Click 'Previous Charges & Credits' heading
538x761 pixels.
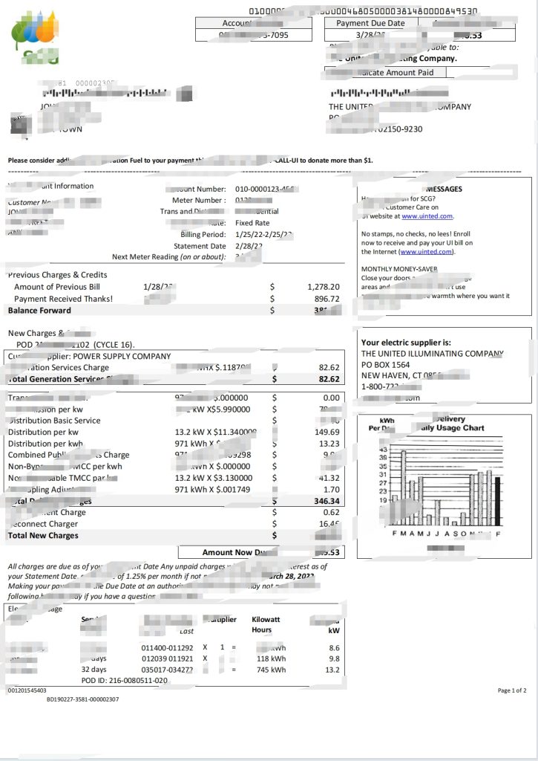pyautogui.click(x=58, y=275)
